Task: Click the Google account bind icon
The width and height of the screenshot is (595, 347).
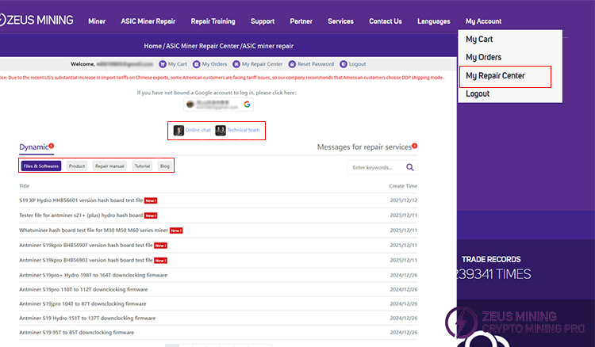Action: pos(247,104)
